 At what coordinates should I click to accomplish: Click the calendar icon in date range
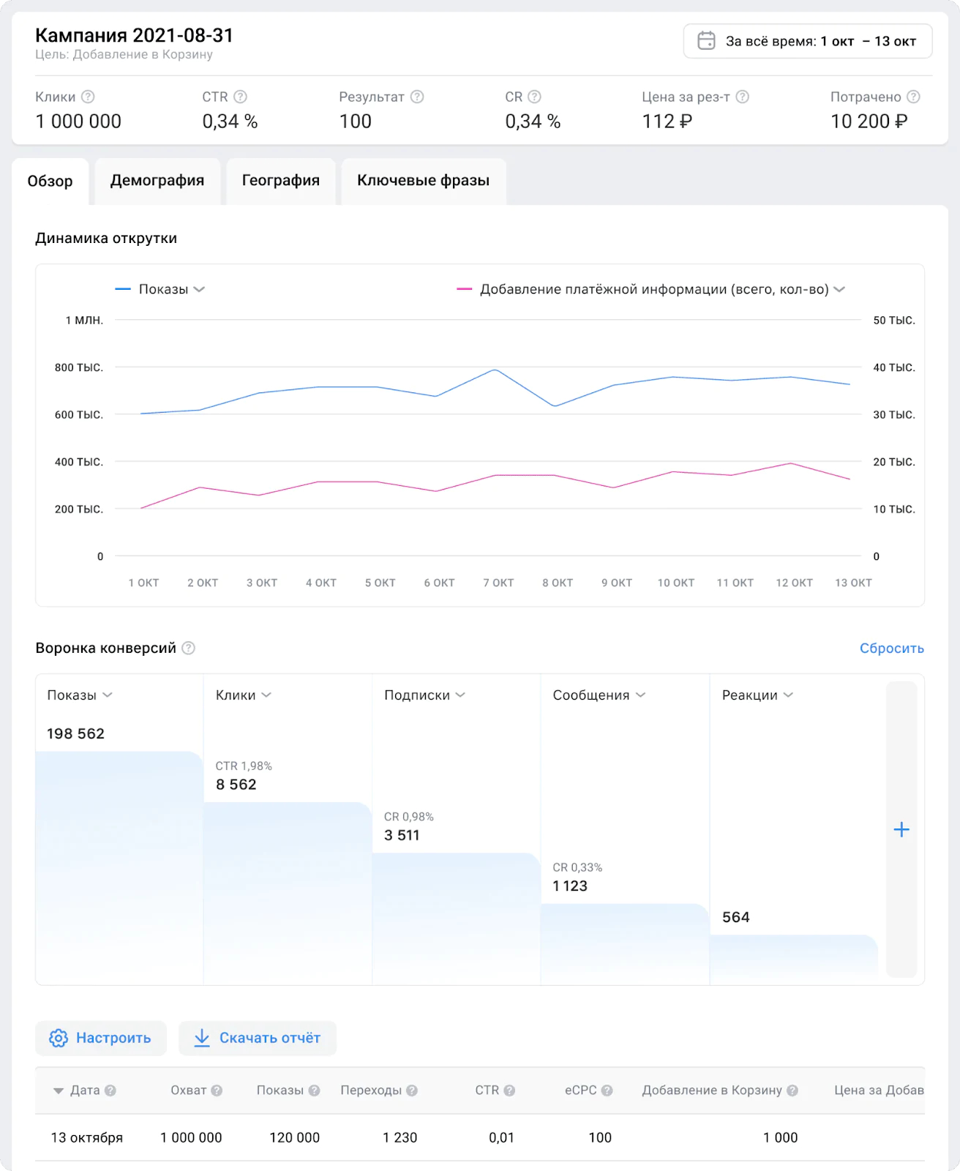pos(706,41)
